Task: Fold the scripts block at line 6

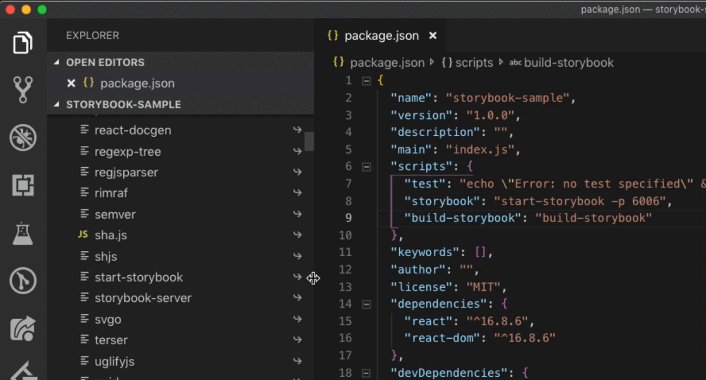Action: coord(367,167)
